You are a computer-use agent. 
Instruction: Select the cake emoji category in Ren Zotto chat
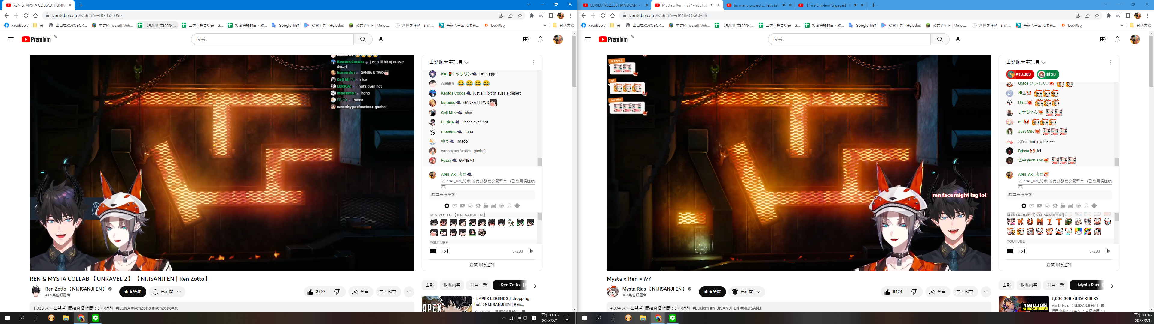[486, 206]
